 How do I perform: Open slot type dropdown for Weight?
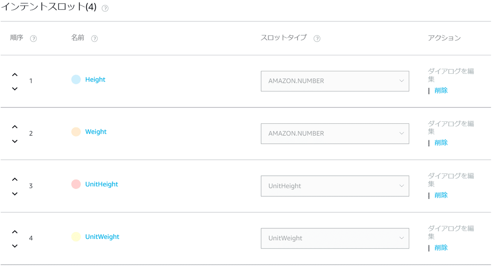coord(335,134)
